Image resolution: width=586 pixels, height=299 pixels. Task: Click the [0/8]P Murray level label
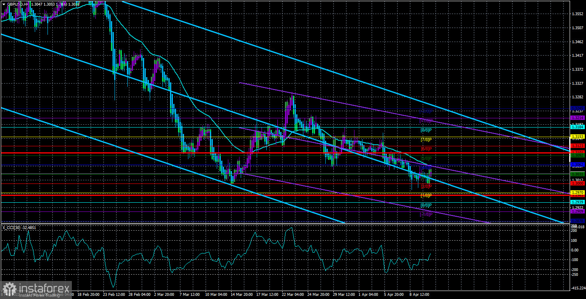pyautogui.click(x=426, y=205)
